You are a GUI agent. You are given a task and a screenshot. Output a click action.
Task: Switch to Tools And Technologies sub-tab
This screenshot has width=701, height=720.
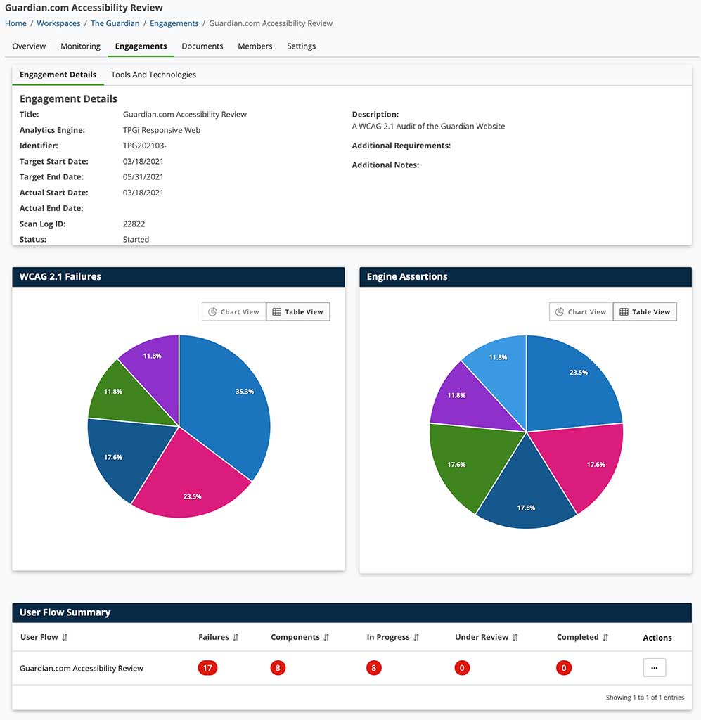(153, 75)
